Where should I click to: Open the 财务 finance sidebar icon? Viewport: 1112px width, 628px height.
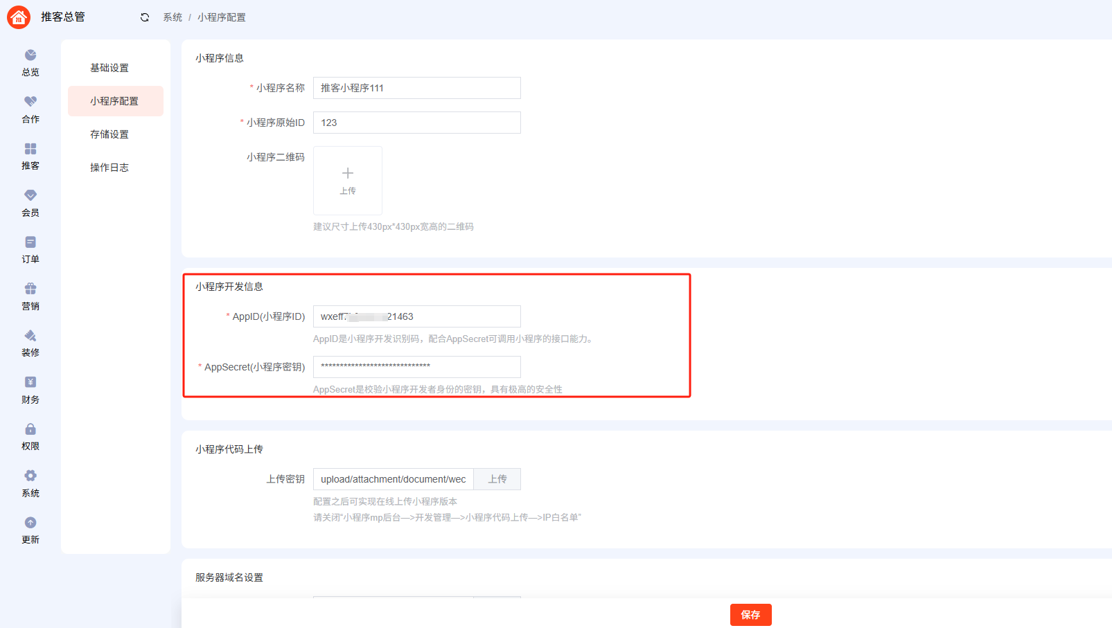point(30,382)
